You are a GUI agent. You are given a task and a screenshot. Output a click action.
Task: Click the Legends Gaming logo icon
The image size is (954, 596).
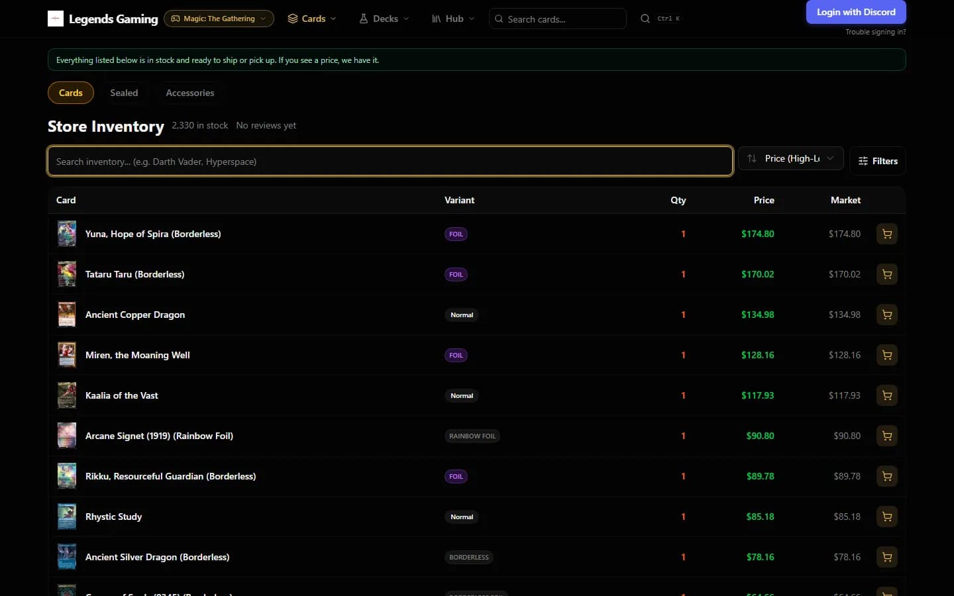tap(56, 19)
